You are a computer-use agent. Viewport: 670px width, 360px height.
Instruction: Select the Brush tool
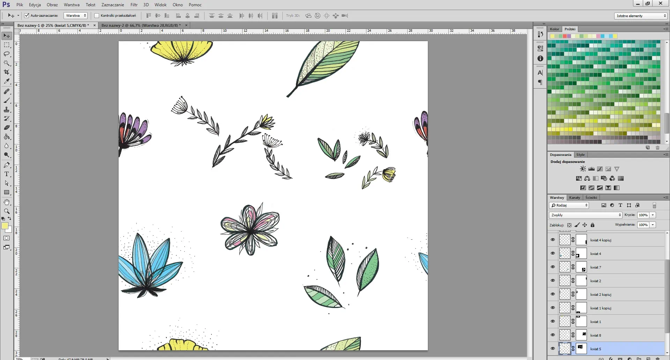coord(7,100)
